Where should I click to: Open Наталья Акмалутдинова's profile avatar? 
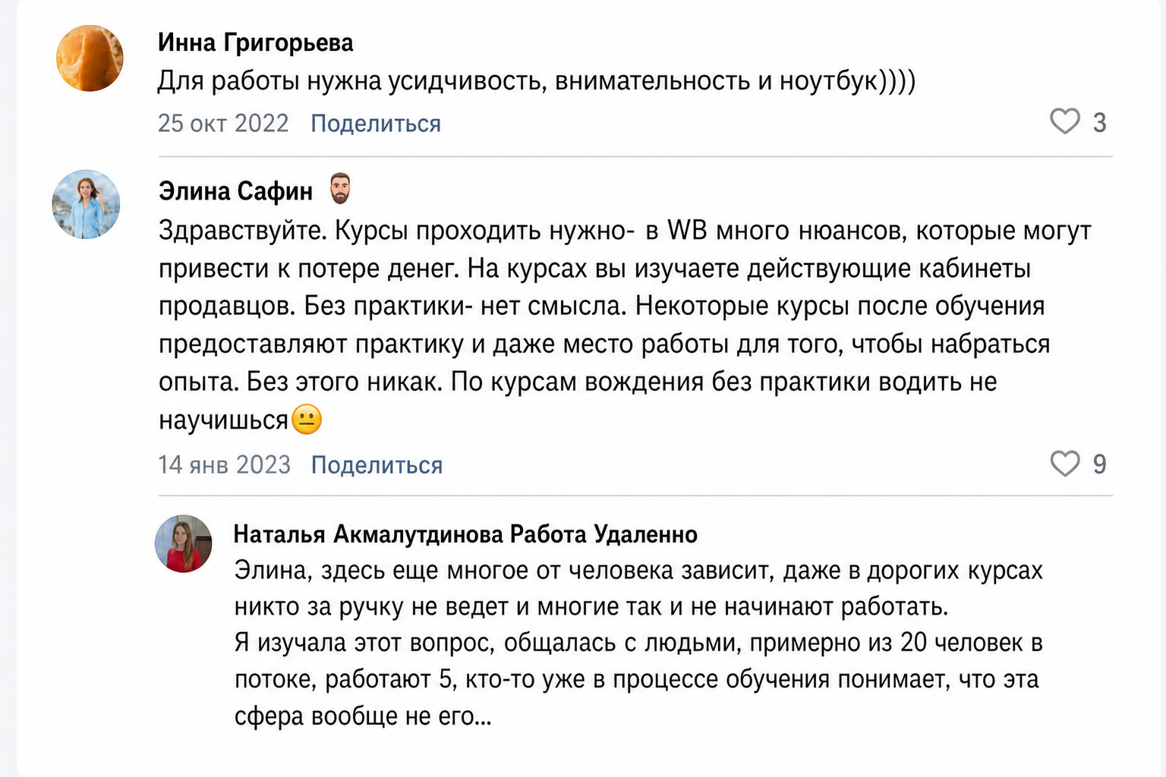(184, 543)
